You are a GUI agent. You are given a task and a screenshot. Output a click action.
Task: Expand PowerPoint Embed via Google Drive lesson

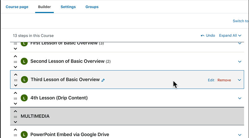(239, 135)
